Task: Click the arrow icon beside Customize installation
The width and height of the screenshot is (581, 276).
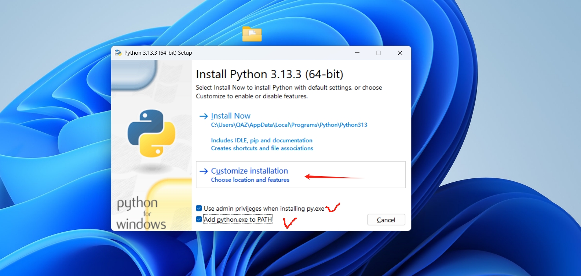Action: [204, 171]
